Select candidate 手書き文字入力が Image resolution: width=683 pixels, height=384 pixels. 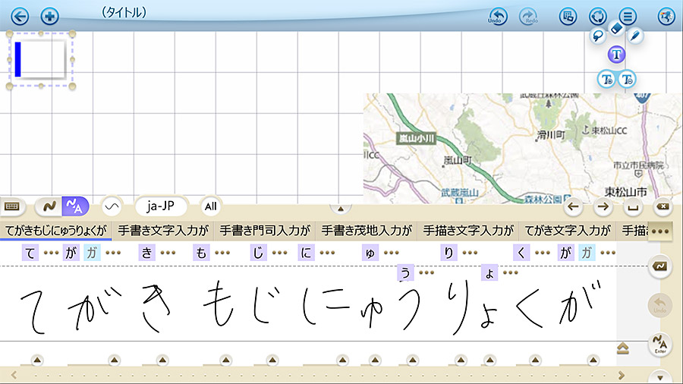coord(162,230)
